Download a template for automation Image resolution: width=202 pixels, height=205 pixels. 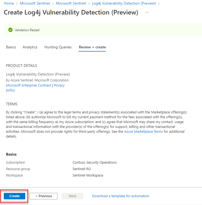(x=121, y=196)
